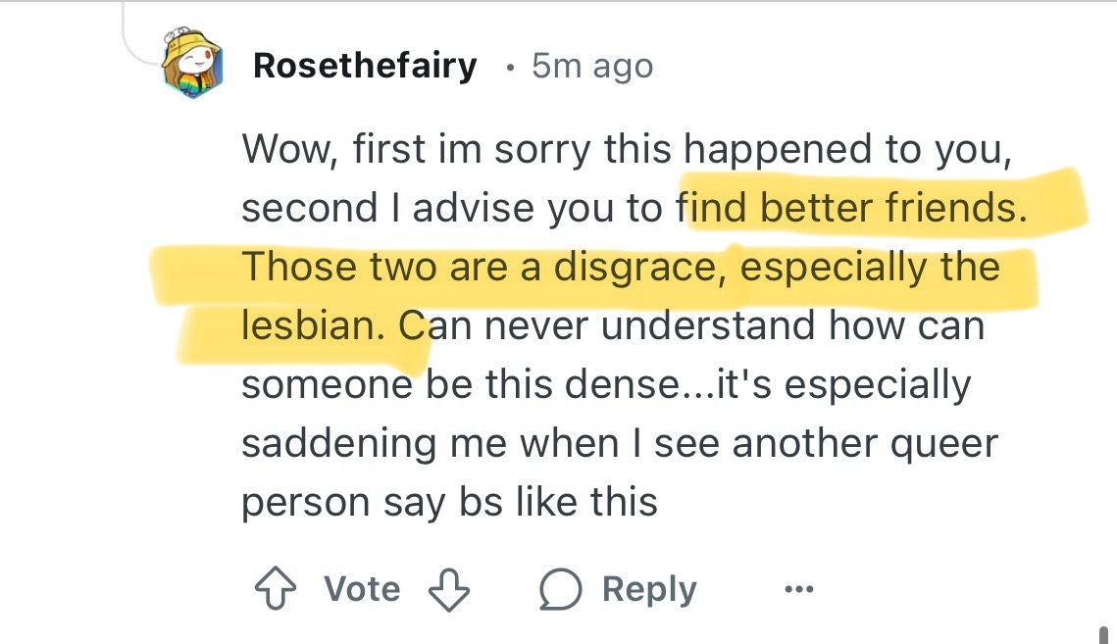
Task: Click the reply speech bubble icon
Action: pos(560,589)
